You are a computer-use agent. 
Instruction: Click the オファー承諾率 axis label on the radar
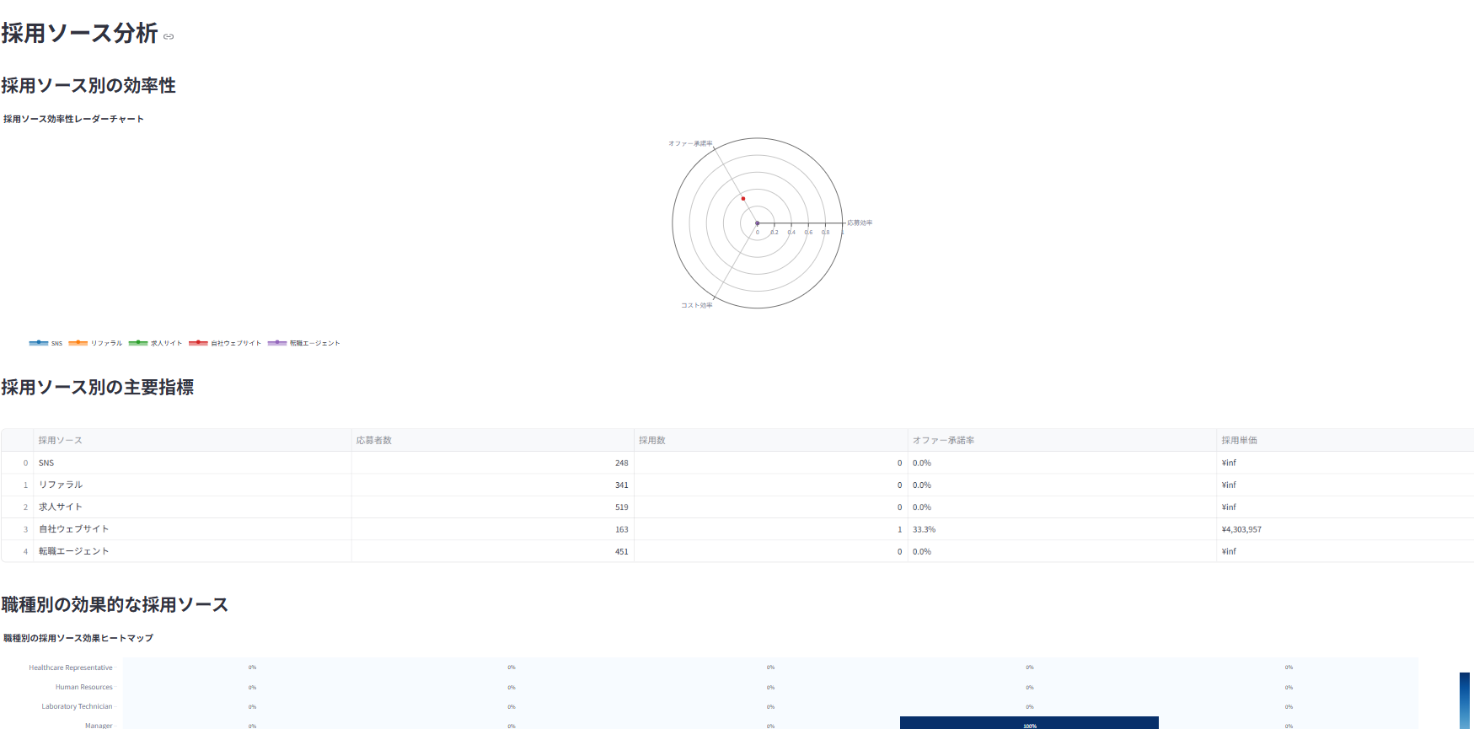[x=690, y=143]
